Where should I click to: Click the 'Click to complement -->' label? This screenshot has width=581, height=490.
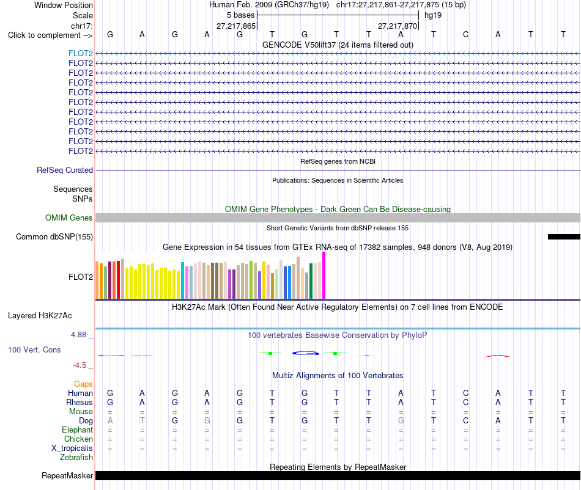50,35
